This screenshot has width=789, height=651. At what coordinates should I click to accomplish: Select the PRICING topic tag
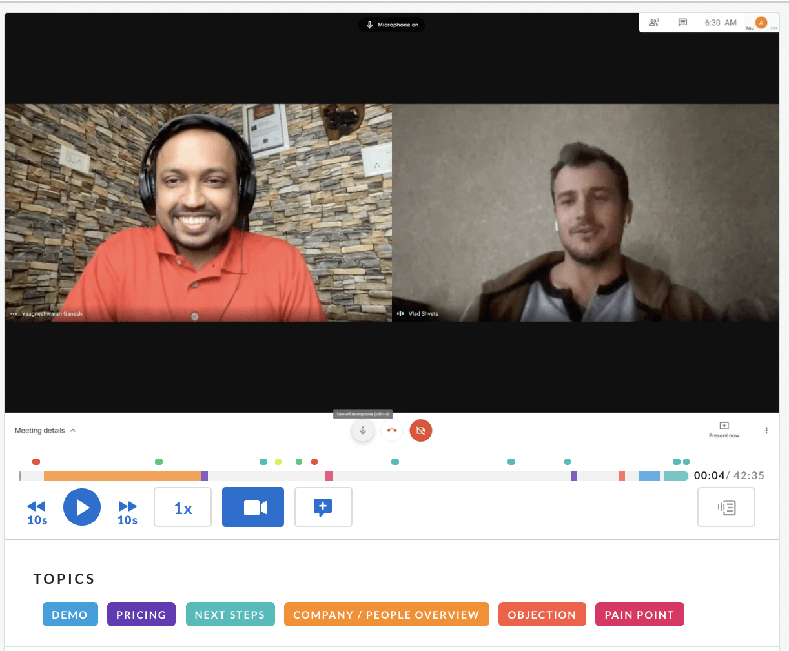coord(141,614)
